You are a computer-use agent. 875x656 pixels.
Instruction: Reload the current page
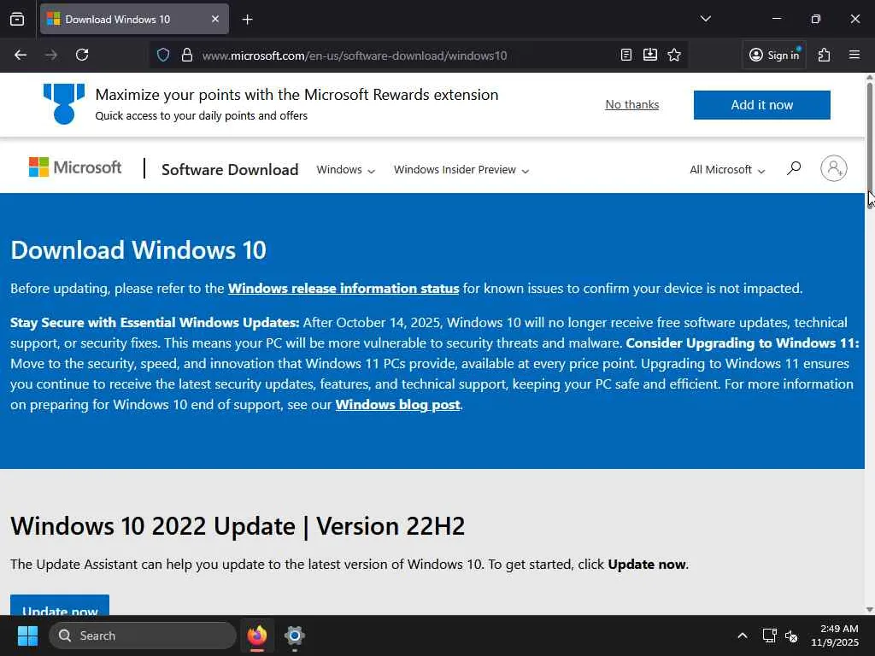pyautogui.click(x=82, y=56)
